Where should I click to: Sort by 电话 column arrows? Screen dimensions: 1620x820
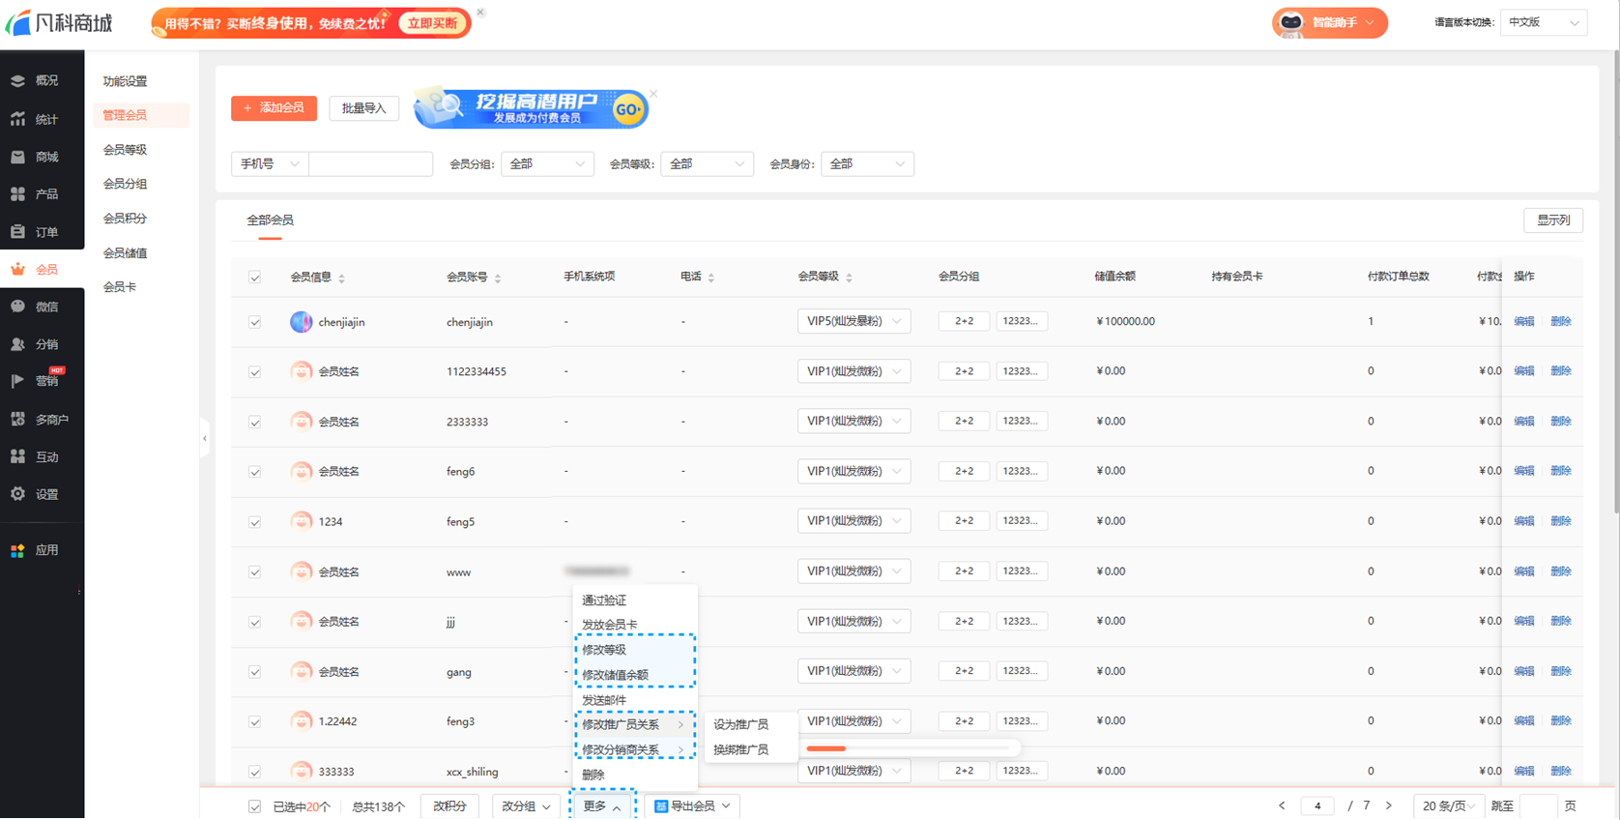point(711,278)
